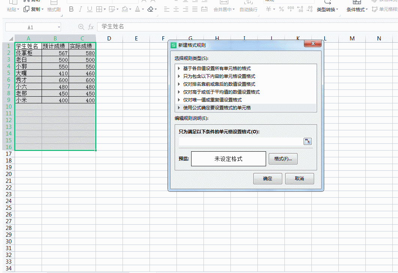Open the font color dropdown arrow
Image resolution: width=398 pixels, height=273 pixels.
pyautogui.click(x=143, y=9)
